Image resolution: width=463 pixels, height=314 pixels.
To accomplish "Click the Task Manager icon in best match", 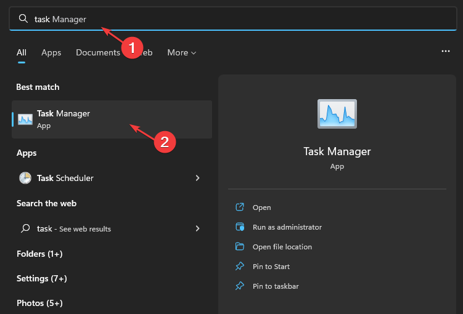I will 25,119.
